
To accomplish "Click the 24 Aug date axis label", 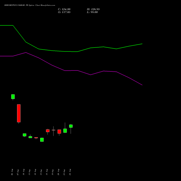I will (70, 172).
